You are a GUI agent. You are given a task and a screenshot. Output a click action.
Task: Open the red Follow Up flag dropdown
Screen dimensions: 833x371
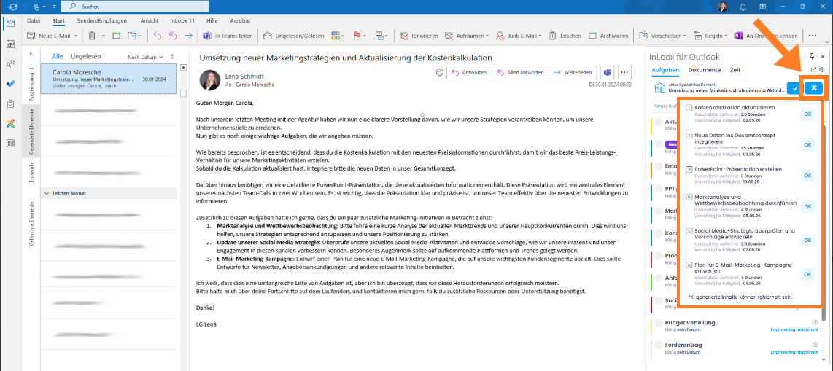(x=360, y=36)
